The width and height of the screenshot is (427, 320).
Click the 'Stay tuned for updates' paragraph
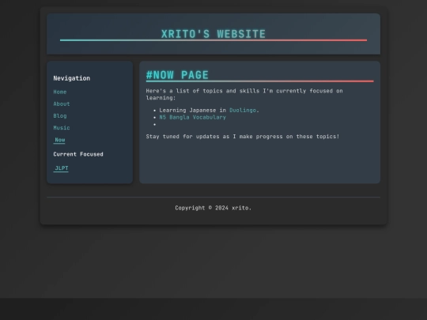click(x=243, y=137)
